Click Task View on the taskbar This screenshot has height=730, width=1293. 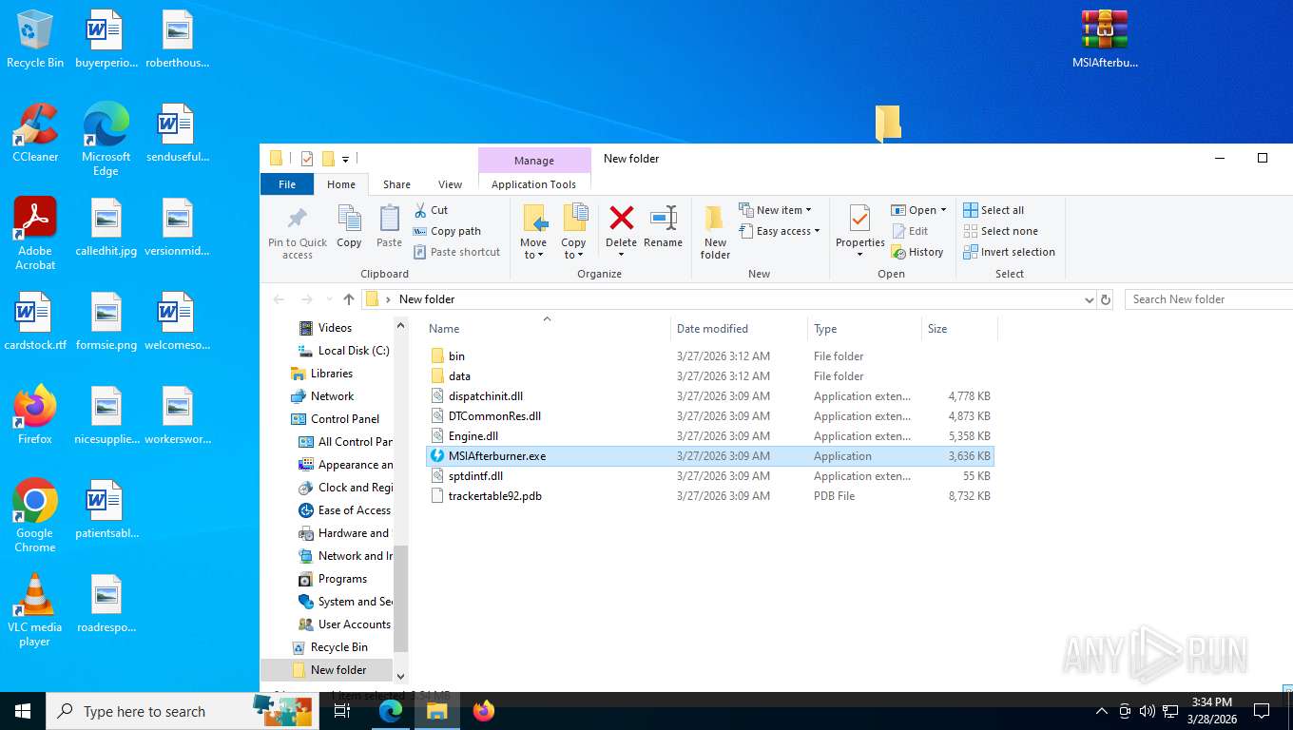(x=342, y=711)
